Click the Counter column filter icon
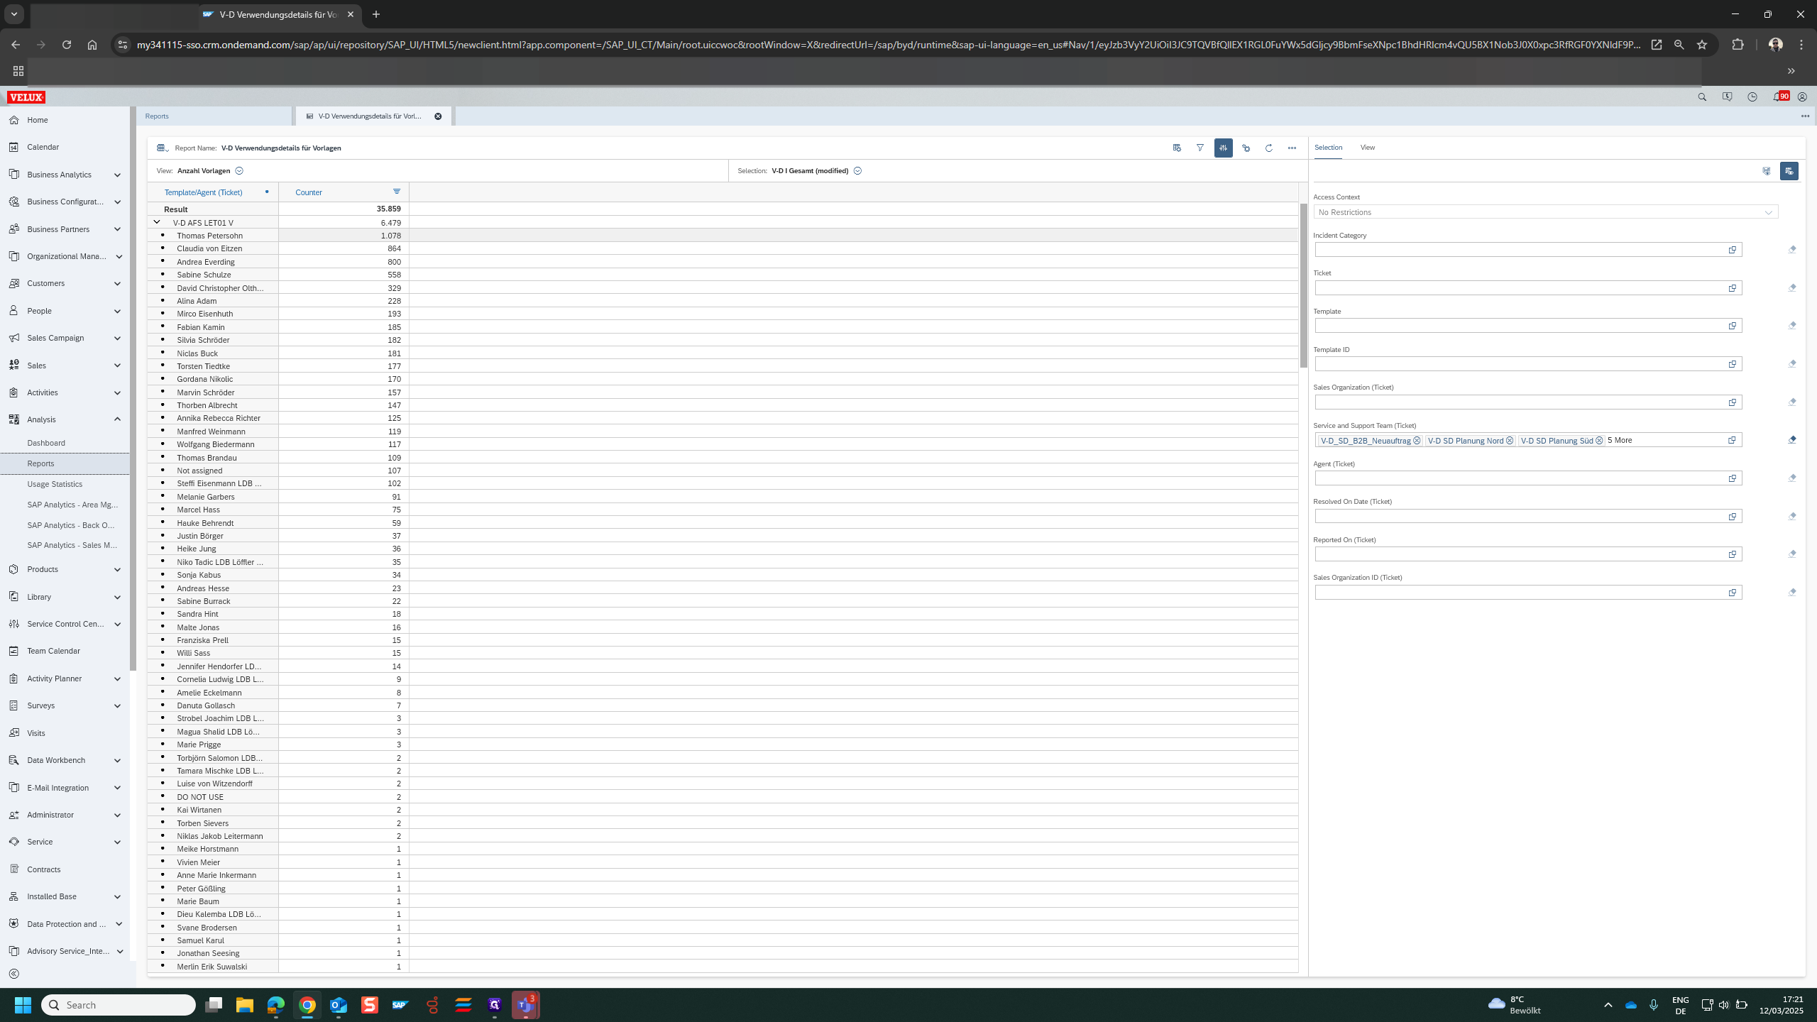The width and height of the screenshot is (1817, 1022). click(x=396, y=192)
